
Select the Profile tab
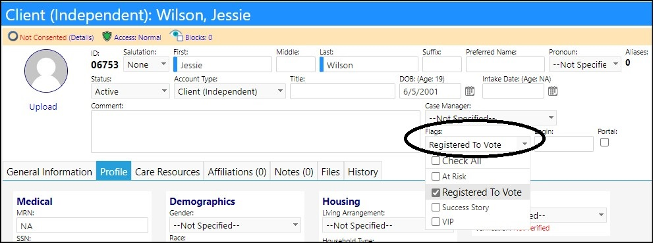[x=114, y=171]
